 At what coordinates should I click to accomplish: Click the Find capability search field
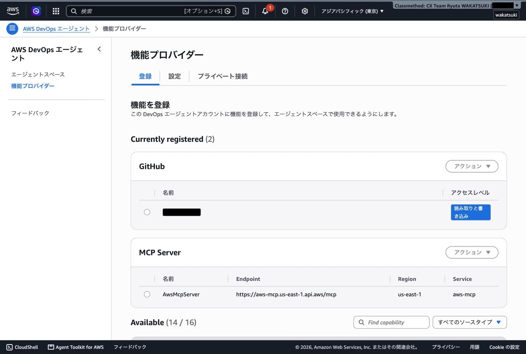pos(391,322)
